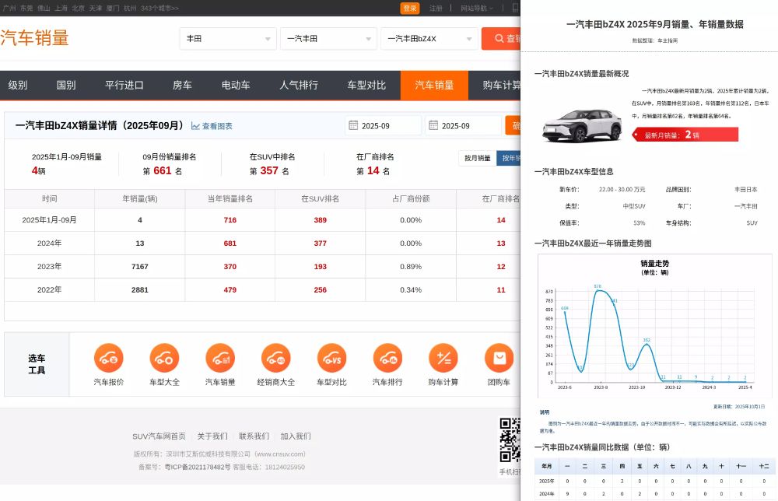
Task: Open the 关于我们 footer link
Action: tap(212, 436)
